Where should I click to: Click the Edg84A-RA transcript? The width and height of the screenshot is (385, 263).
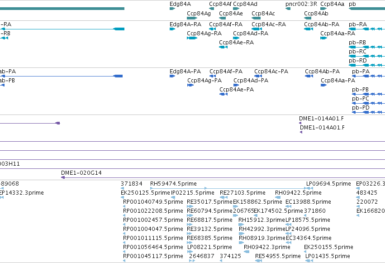[172, 29]
